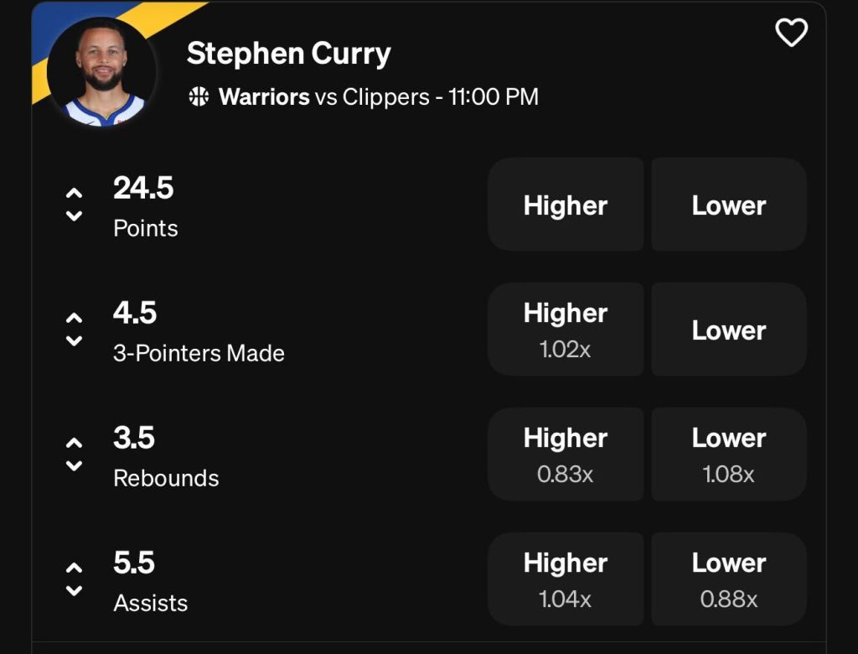Select Higher on 24.5 Points

point(566,205)
